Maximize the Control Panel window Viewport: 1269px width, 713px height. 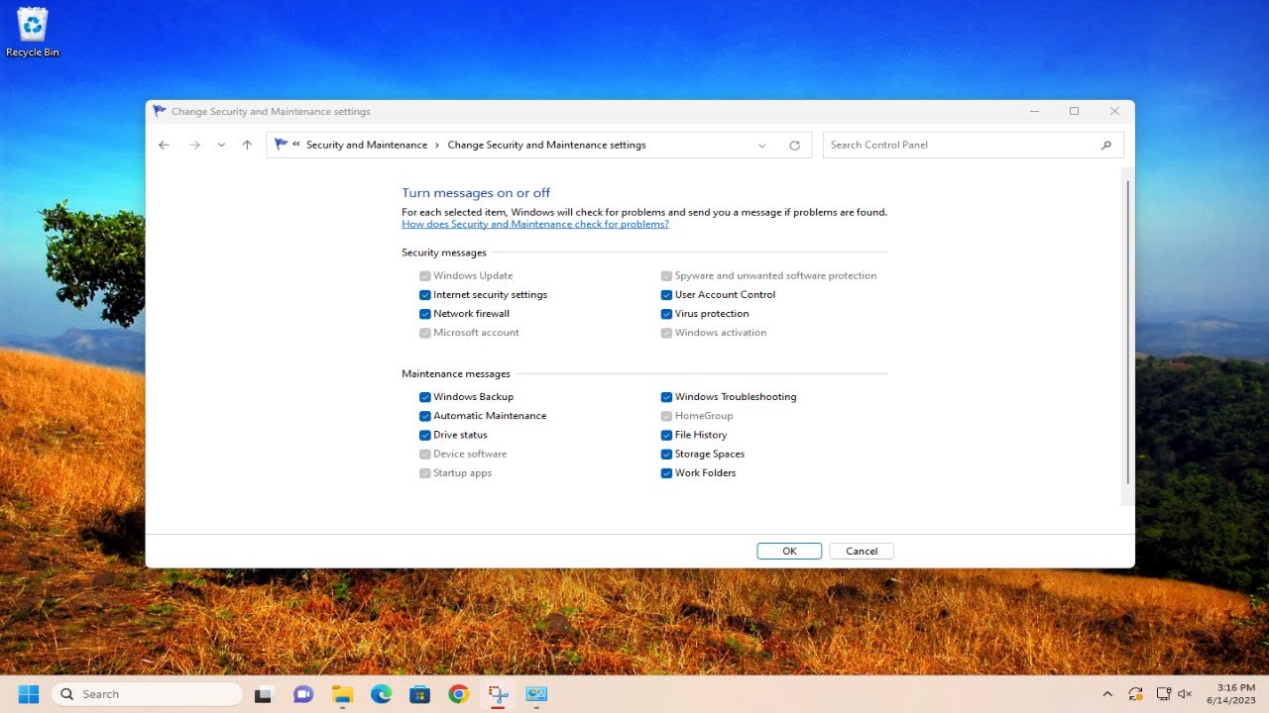pyautogui.click(x=1074, y=112)
